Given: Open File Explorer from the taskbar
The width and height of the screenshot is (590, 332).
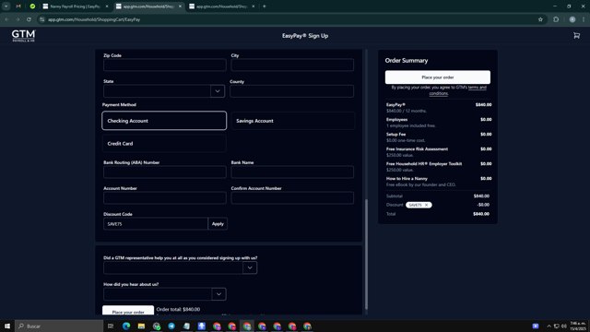Looking at the screenshot, I should pos(141,326).
